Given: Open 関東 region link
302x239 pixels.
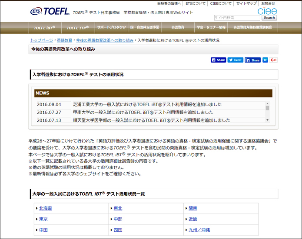Looking at the screenshot, I should pos(193,208).
